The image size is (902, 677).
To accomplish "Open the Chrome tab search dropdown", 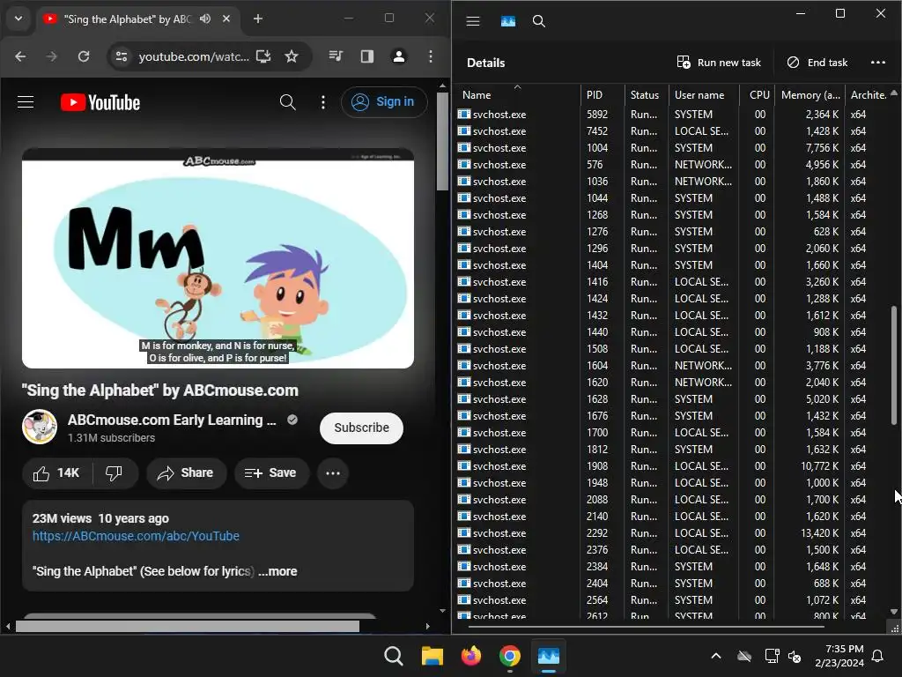I will (x=18, y=19).
